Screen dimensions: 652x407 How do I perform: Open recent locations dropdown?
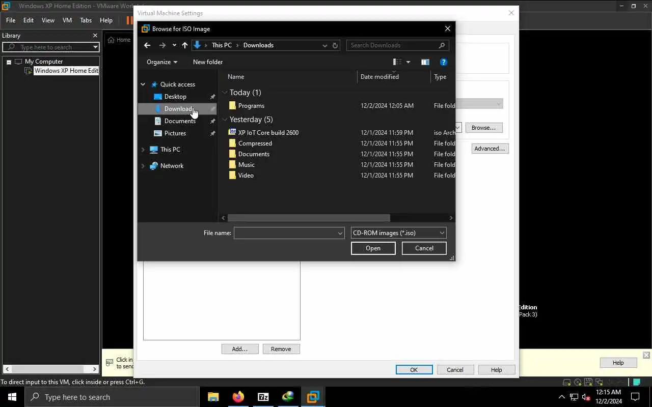pos(174,45)
